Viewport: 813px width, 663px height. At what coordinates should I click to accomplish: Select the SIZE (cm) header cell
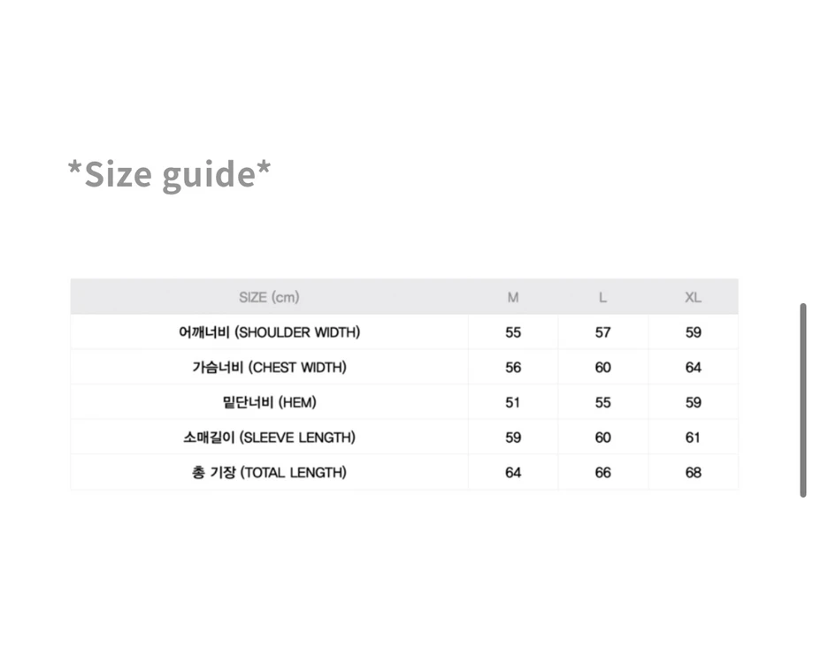269,297
